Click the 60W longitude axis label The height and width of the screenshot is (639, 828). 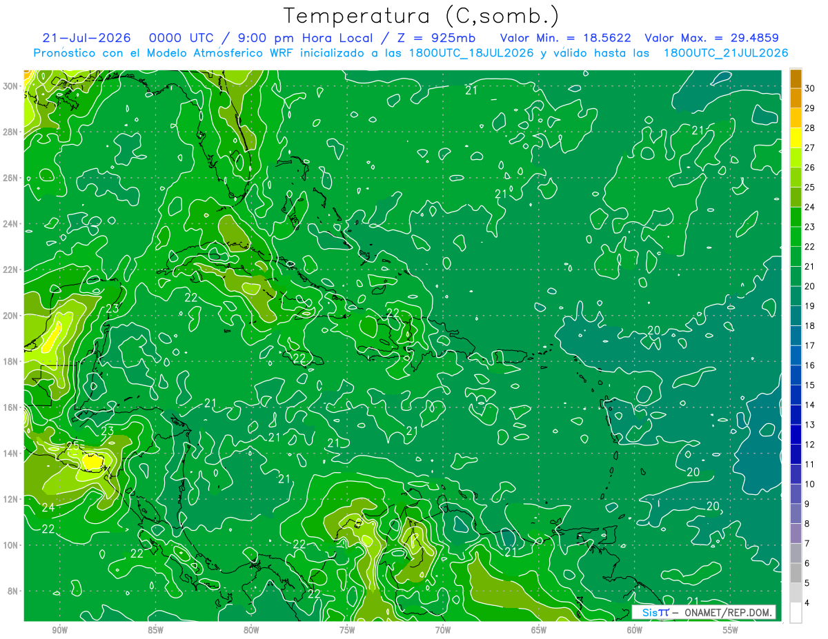(635, 630)
